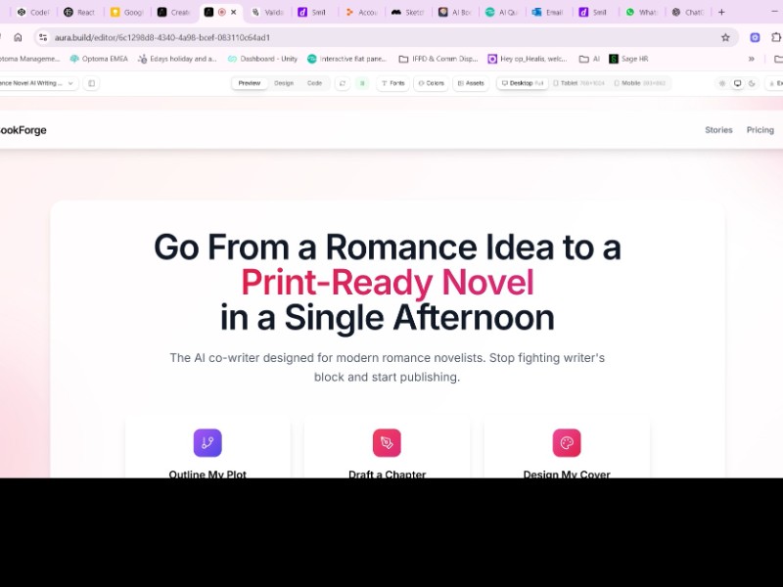Click the refresh preview icon
The height and width of the screenshot is (587, 783).
coord(342,83)
